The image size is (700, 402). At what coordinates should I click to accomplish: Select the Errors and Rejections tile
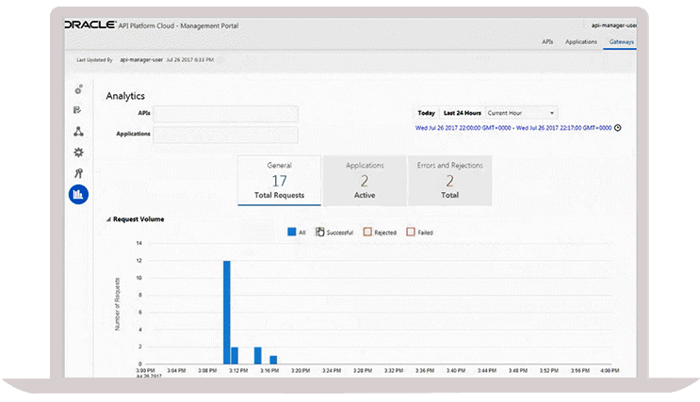450,180
